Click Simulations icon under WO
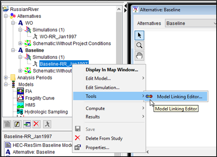Viewport: 217px width, 157px height. point(28,29)
